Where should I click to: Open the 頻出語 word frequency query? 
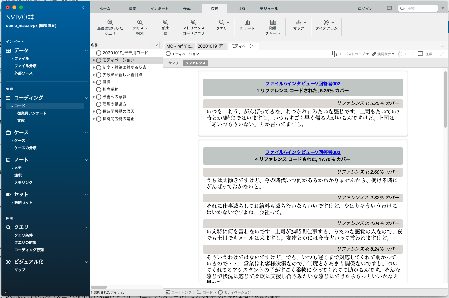165,23
